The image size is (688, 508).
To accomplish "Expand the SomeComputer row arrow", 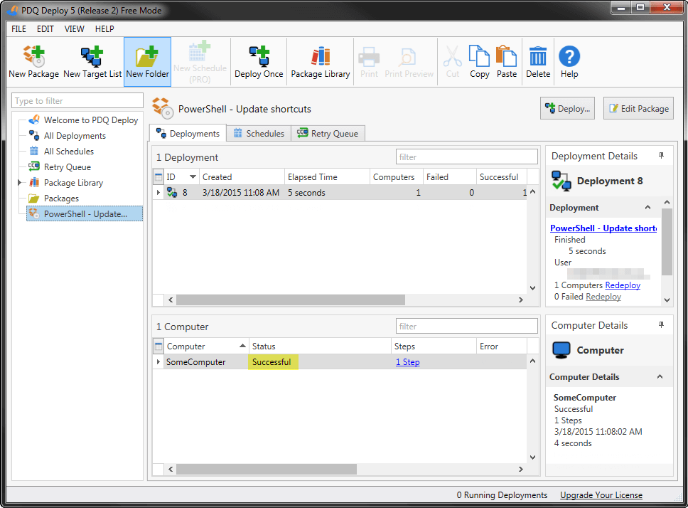I will click(x=158, y=362).
